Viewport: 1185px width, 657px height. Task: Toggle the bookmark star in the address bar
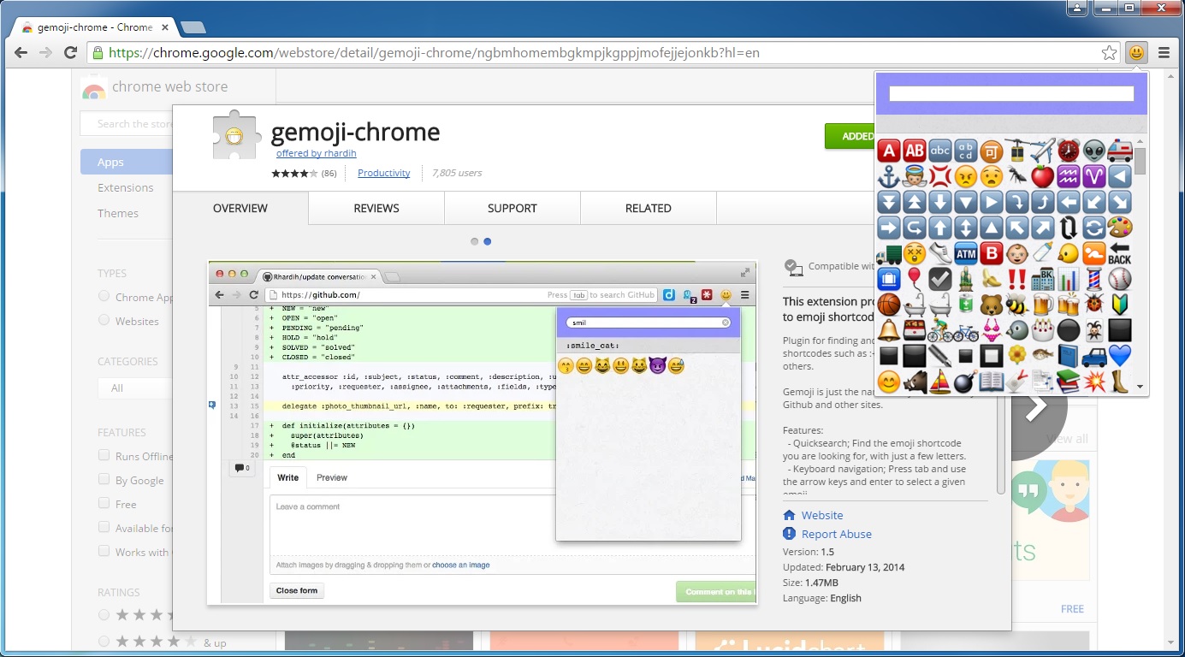[1109, 52]
